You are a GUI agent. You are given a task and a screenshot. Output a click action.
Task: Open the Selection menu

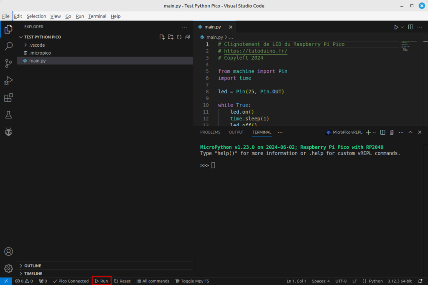[36, 16]
